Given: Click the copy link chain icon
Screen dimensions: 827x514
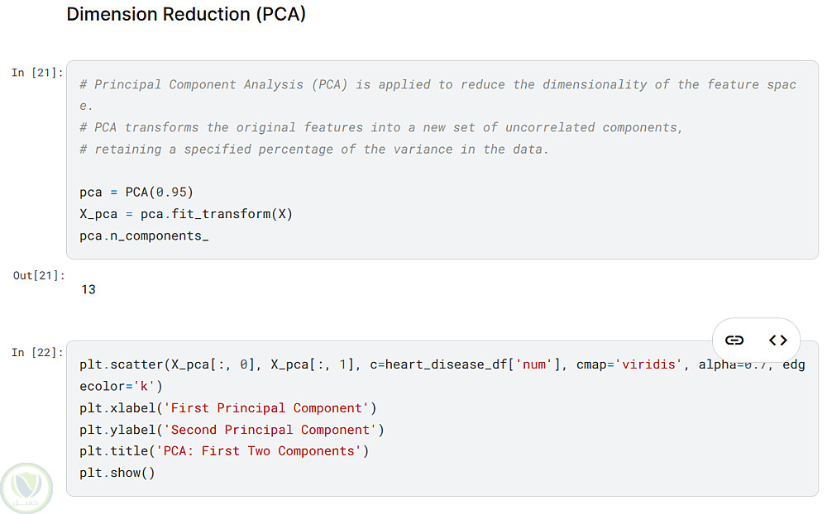Looking at the screenshot, I should tap(734, 340).
